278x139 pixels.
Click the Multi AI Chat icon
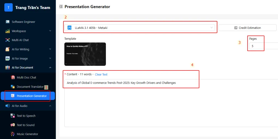pos(7,40)
